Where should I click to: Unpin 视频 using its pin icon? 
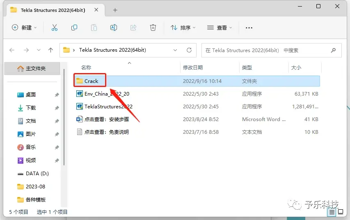point(57,160)
